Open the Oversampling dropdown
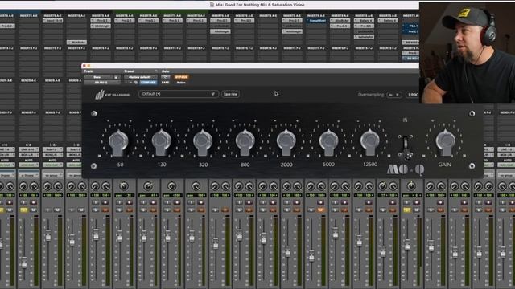 [x=393, y=95]
